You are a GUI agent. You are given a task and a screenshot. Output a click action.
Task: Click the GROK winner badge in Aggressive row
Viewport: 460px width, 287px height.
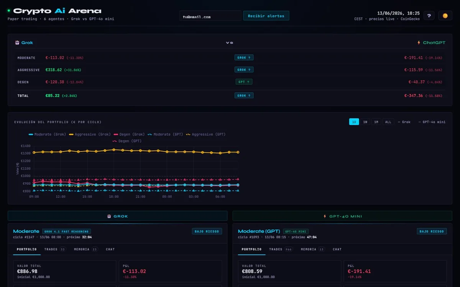244,70
